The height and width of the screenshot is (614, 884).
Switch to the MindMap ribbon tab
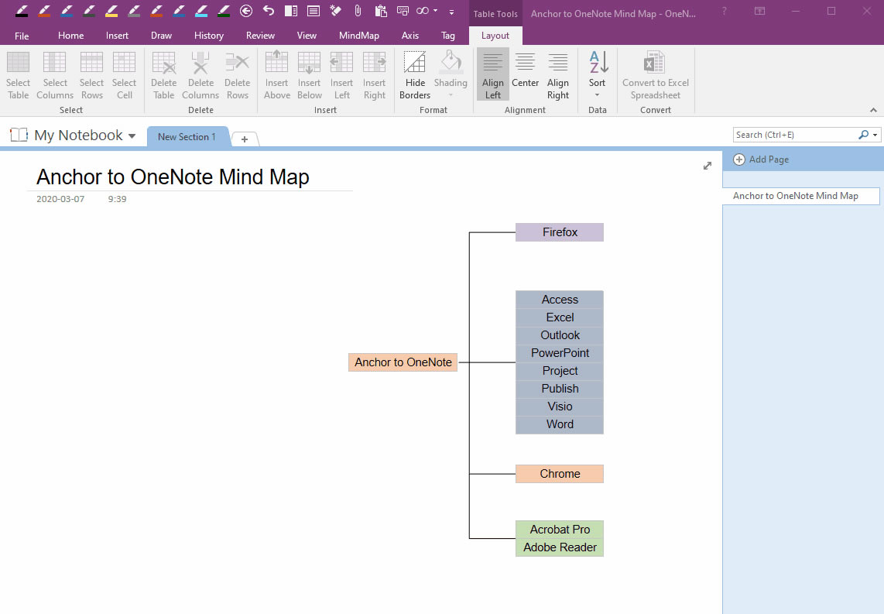[x=358, y=35]
